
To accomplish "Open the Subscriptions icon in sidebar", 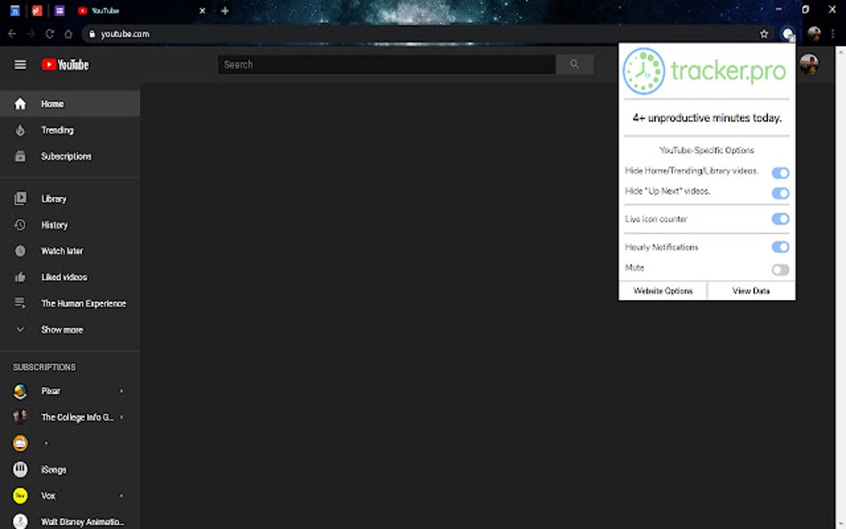I will tap(20, 156).
